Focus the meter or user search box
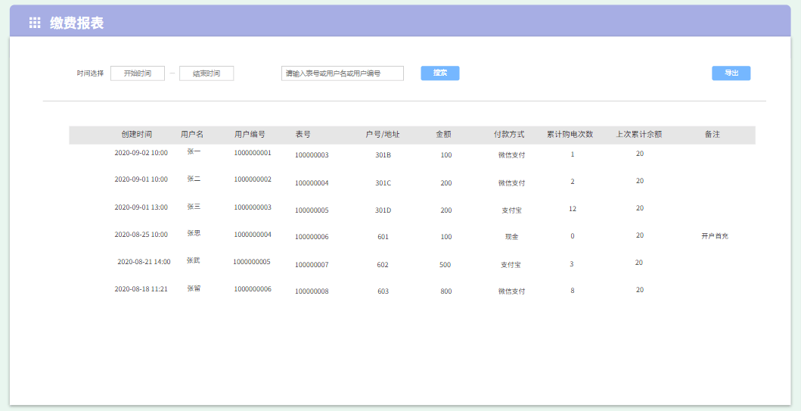The width and height of the screenshot is (801, 411). click(x=342, y=73)
